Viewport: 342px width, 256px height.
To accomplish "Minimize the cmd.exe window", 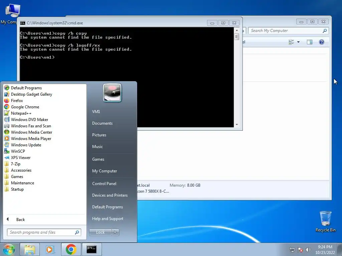I will click(212, 23).
